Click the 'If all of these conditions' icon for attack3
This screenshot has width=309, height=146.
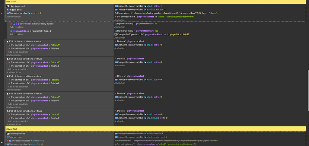pos(8,76)
